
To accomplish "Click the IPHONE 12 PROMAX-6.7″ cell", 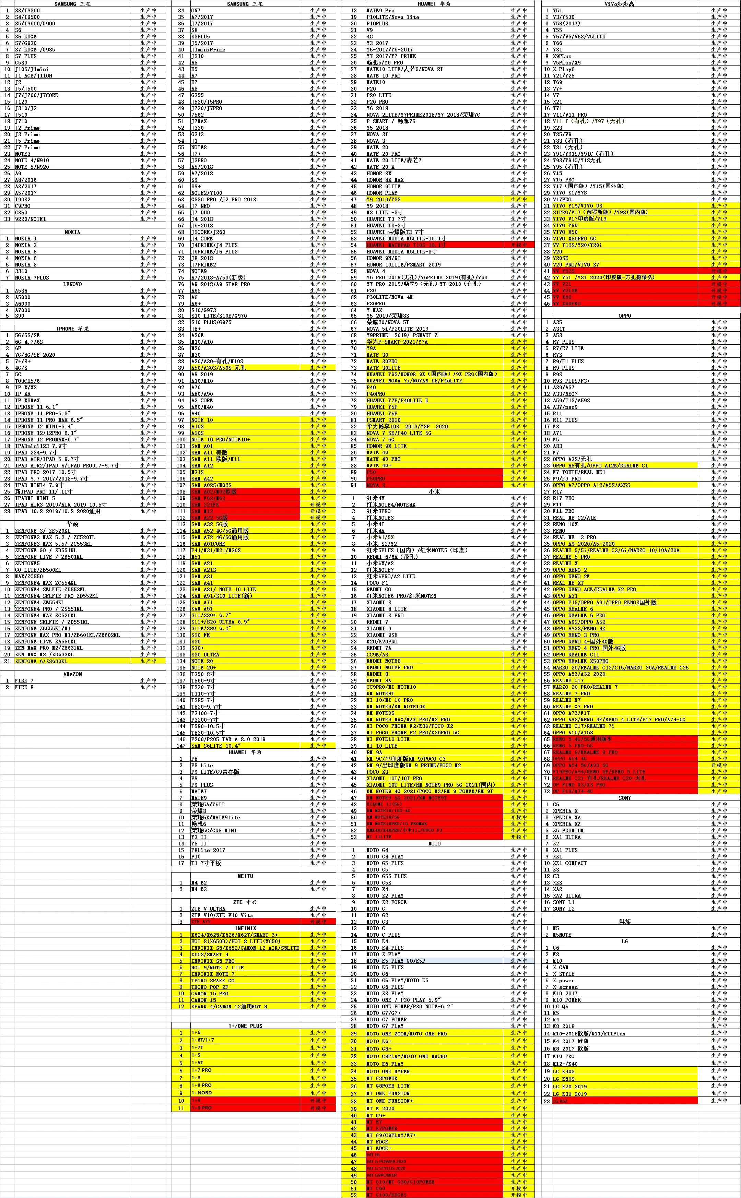I will point(72,439).
